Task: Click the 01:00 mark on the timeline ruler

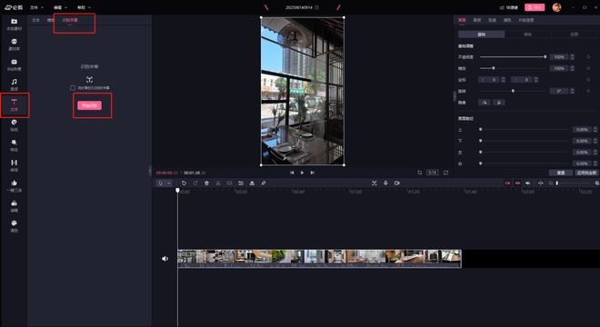Action: pyautogui.click(x=355, y=192)
